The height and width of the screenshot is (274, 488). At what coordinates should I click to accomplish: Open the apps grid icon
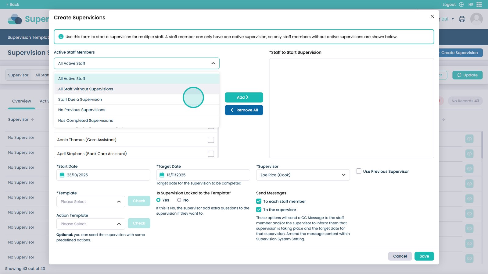coord(479,5)
